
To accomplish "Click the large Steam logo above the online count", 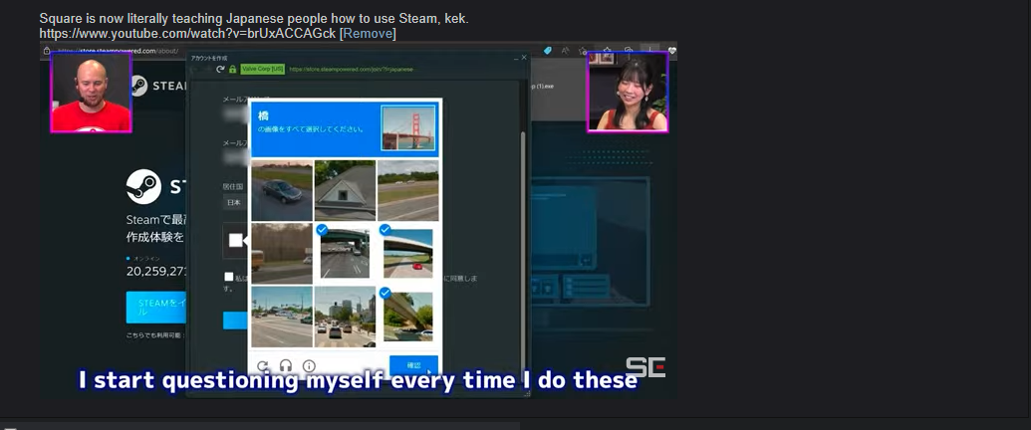I will click(144, 187).
